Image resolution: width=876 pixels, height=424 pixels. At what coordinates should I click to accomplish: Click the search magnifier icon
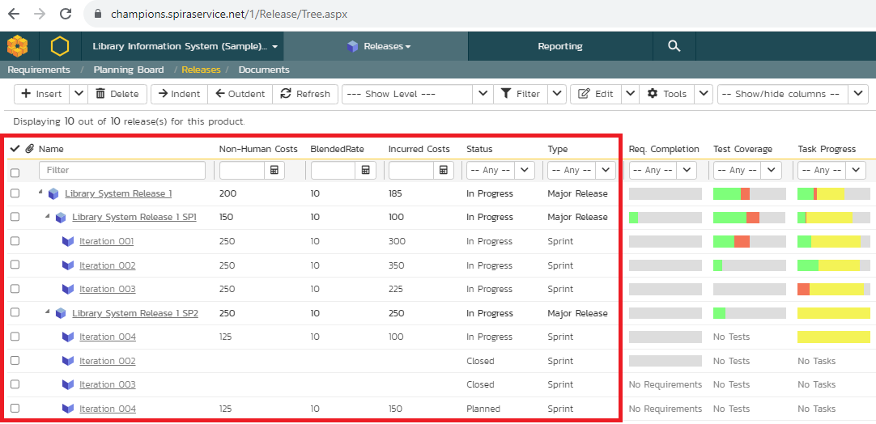click(674, 46)
